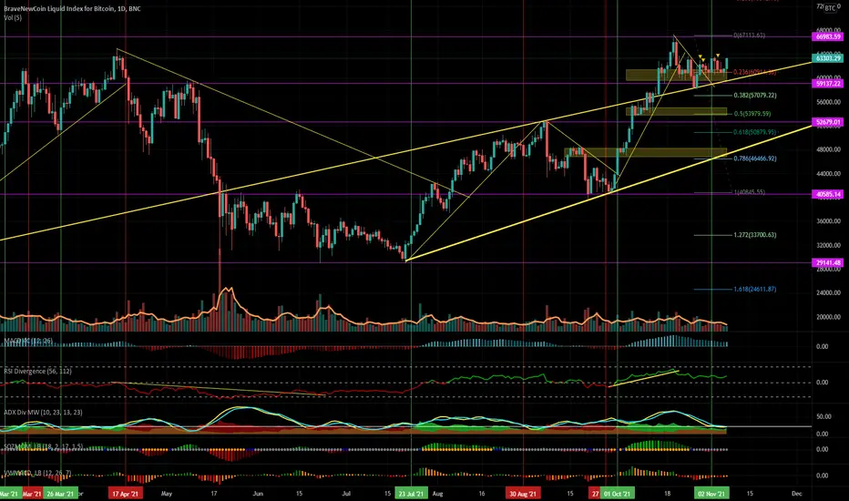849x501 pixels.
Task: Click the 24000.00 price axis label
Action: point(828,293)
